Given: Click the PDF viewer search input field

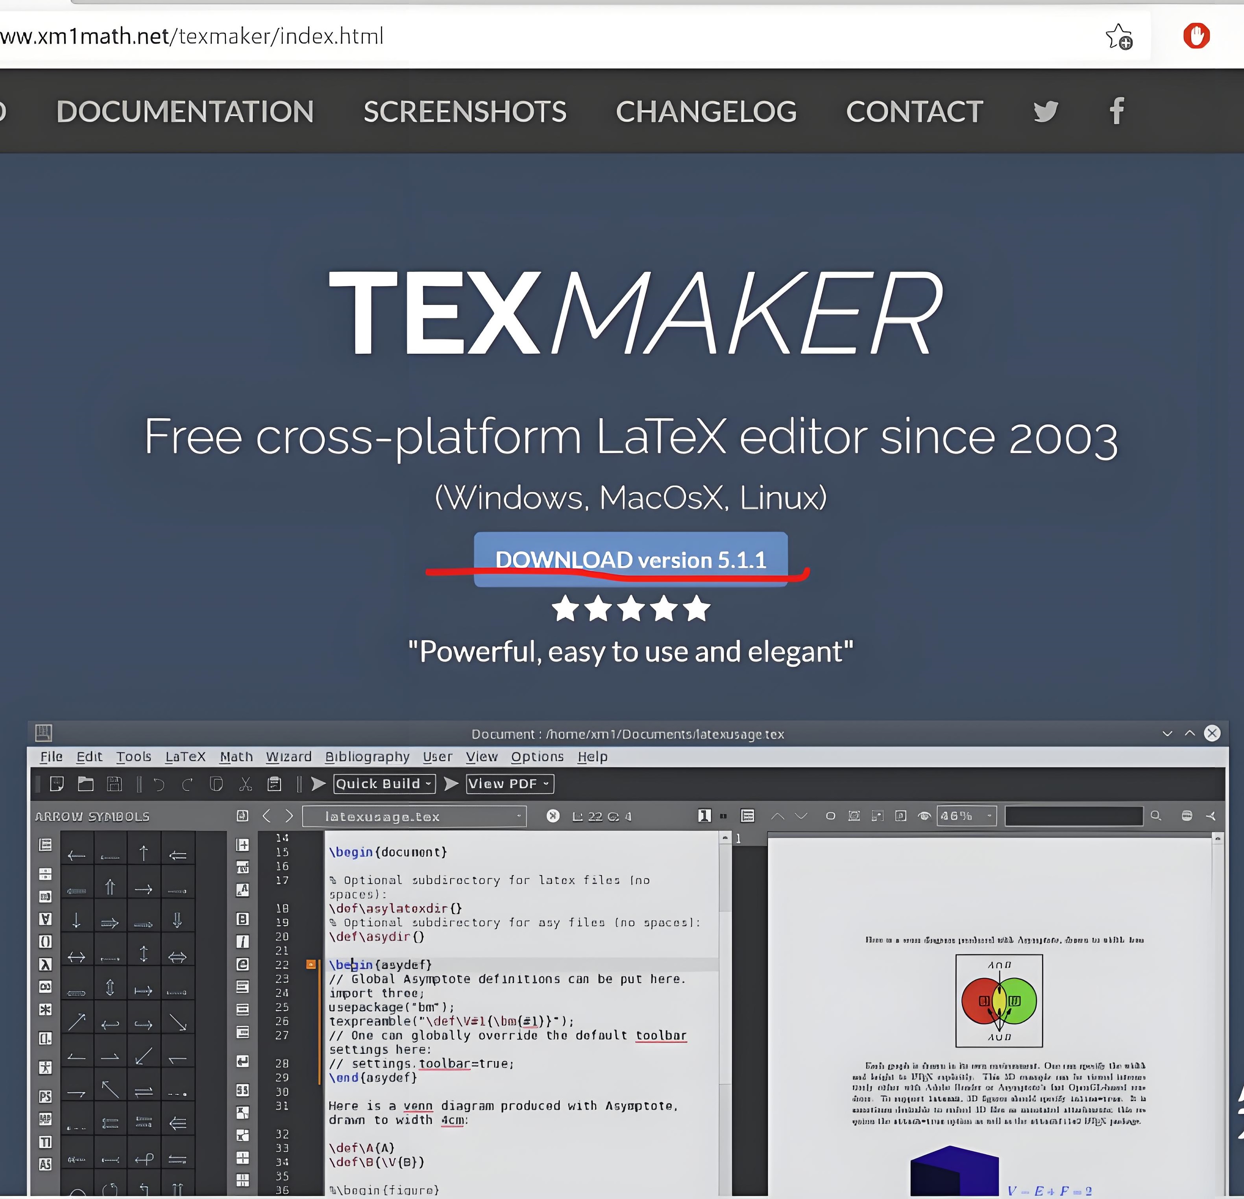Looking at the screenshot, I should point(1073,816).
